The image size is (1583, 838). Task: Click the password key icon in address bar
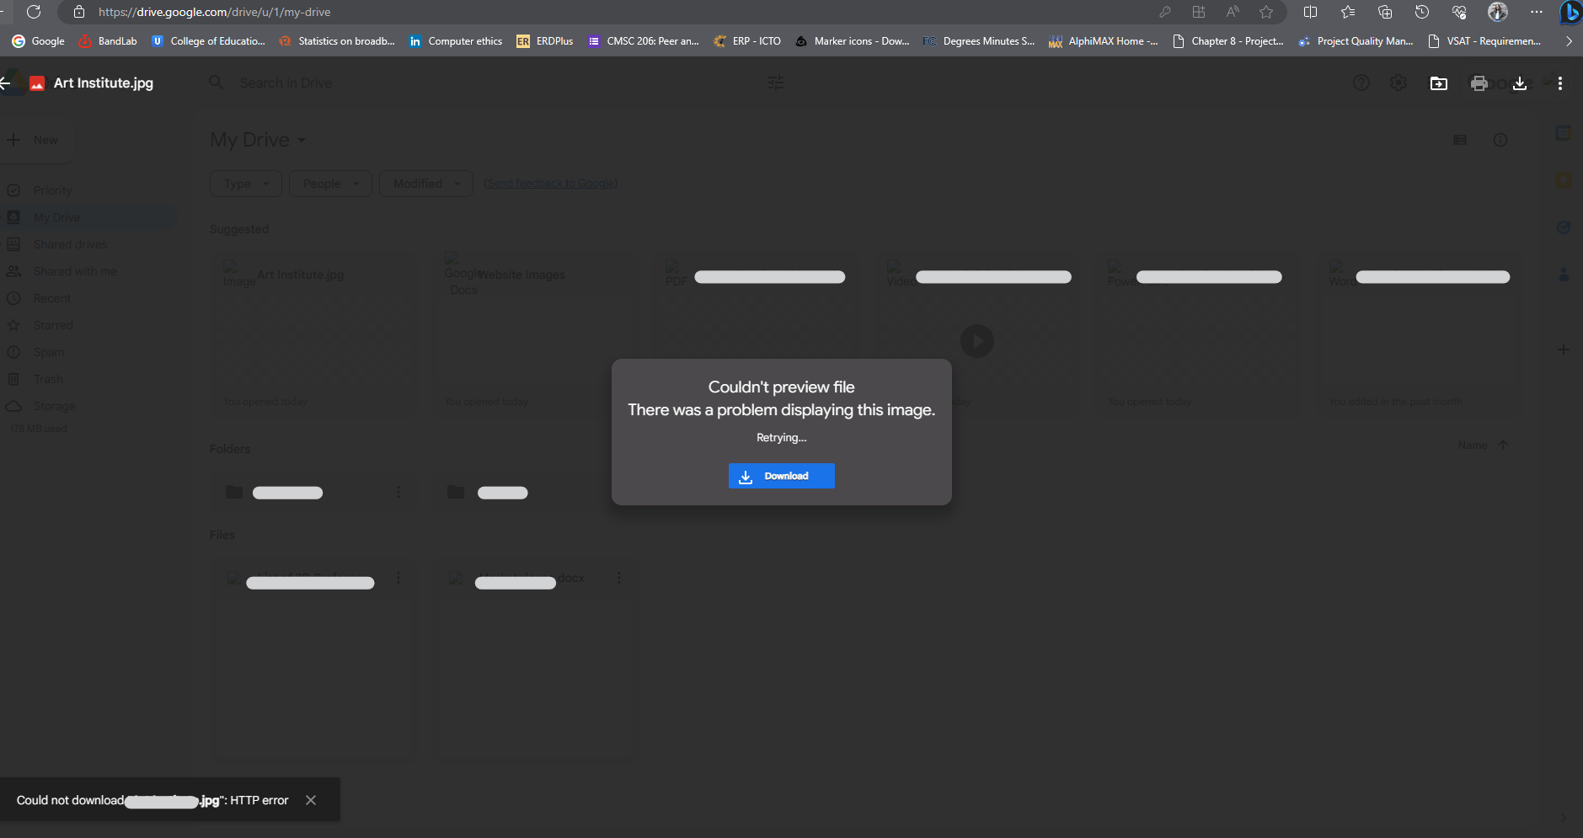point(1165,12)
